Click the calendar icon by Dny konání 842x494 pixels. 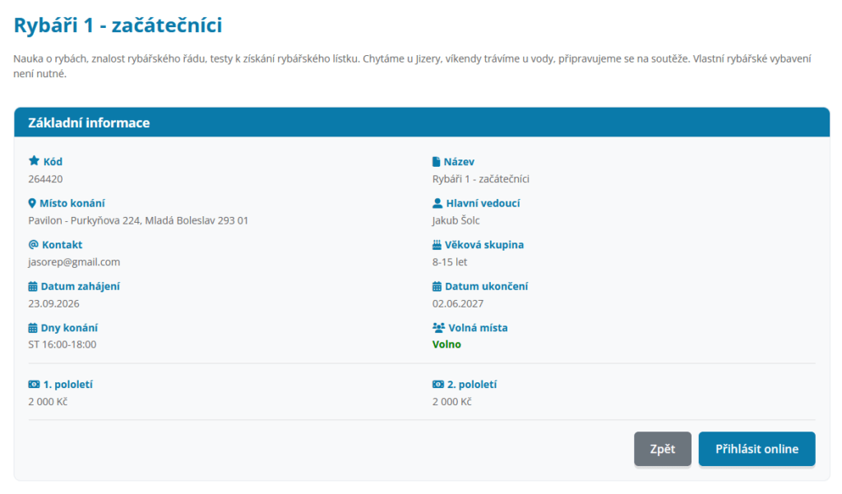click(33, 327)
